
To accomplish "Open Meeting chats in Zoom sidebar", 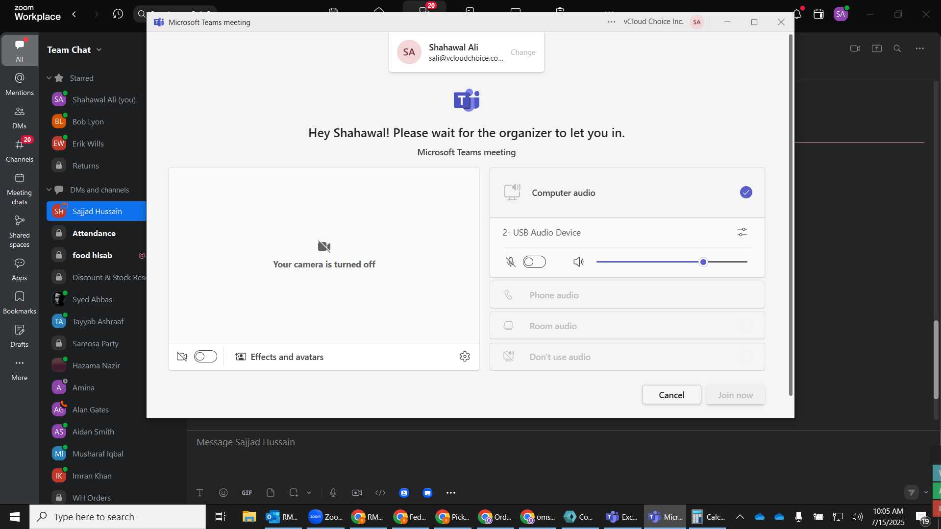I will (x=20, y=189).
